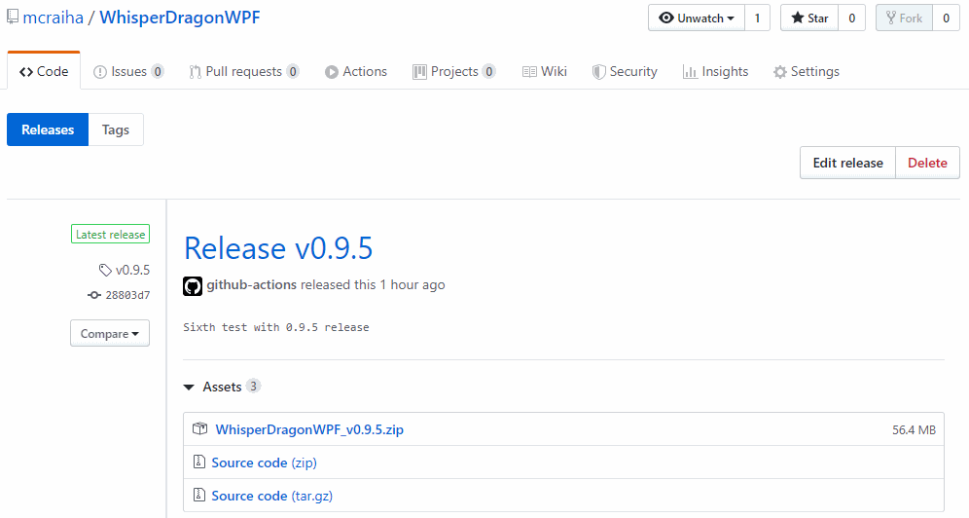Click the 'released this 1 hour ago' text
The height and width of the screenshot is (518, 969).
pos(373,285)
